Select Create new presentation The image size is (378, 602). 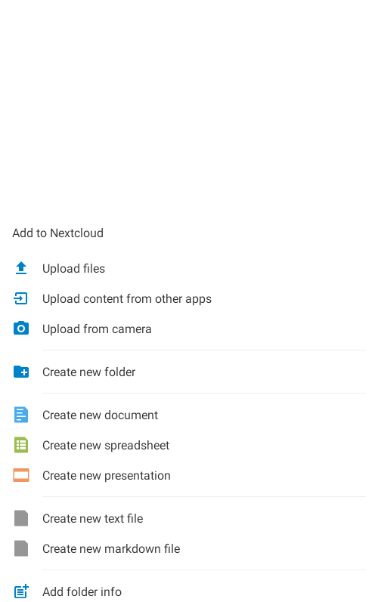coord(189,476)
